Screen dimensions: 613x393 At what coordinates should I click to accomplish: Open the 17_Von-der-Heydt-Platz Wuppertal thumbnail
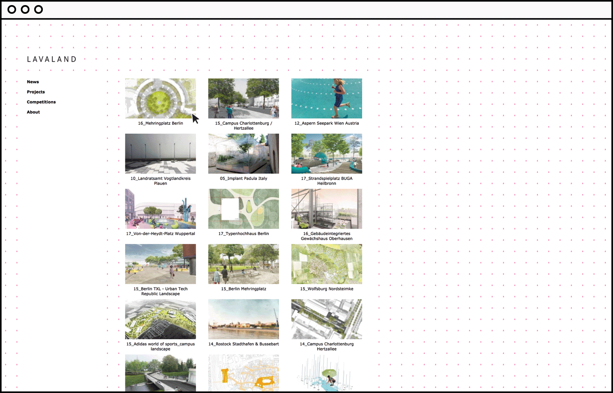[x=160, y=209]
